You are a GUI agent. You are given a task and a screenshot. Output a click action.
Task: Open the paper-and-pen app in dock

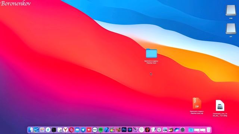point(153,130)
